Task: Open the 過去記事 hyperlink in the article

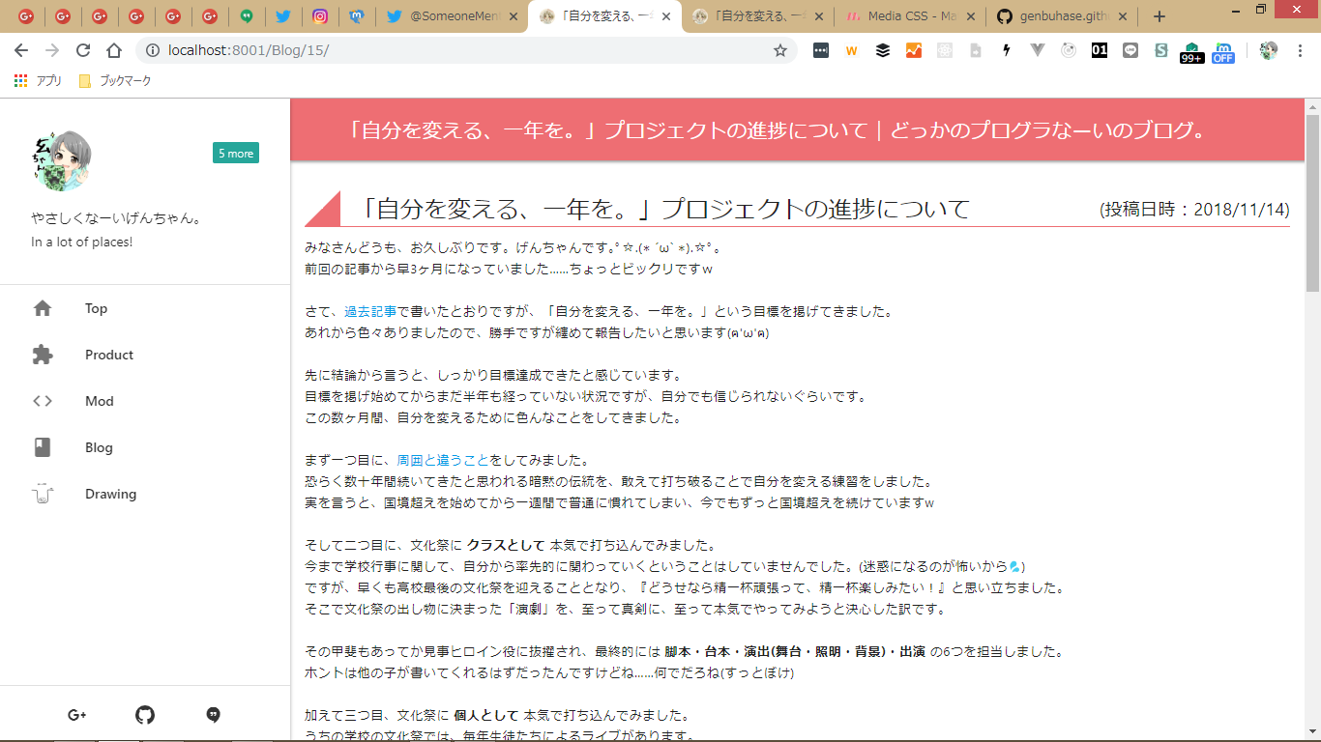Action: pyautogui.click(x=370, y=311)
